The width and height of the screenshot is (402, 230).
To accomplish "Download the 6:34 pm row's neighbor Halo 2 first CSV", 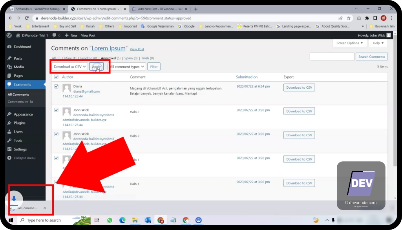I will click(x=299, y=111).
